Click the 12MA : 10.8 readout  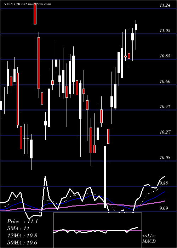[x=22, y=235]
